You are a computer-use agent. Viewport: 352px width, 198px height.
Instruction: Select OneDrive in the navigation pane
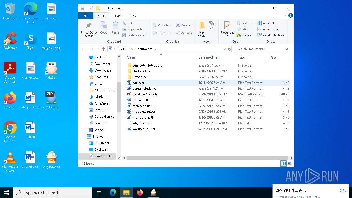coord(101,103)
